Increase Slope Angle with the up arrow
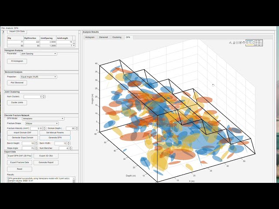 (36, 147)
